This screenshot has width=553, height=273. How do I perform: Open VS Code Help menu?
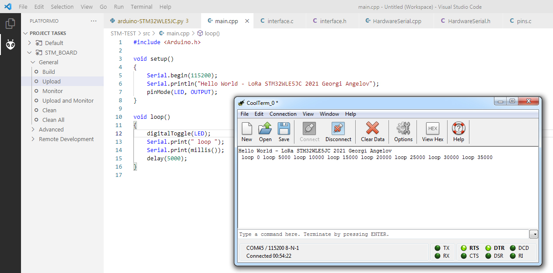165,7
